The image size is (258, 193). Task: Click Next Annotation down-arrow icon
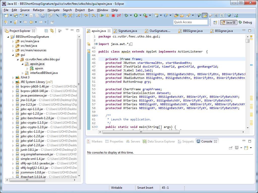[x=6, y=22]
